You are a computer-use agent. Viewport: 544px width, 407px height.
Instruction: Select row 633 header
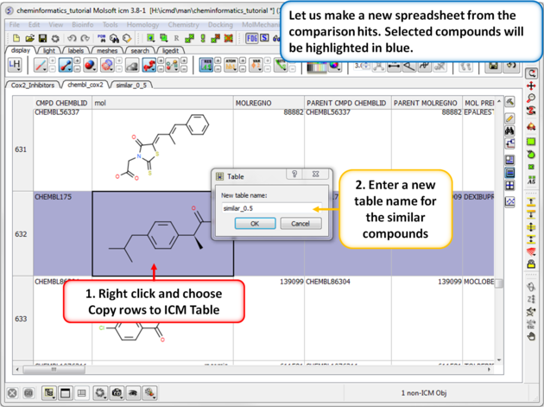point(22,319)
